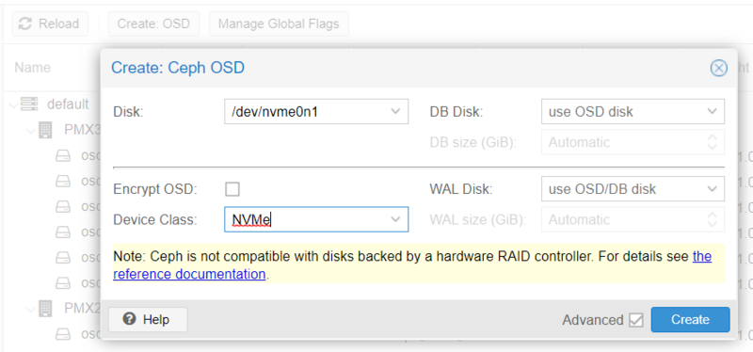Click the PMX2 host building icon
Image resolution: width=753 pixels, height=352 pixels.
(45, 309)
